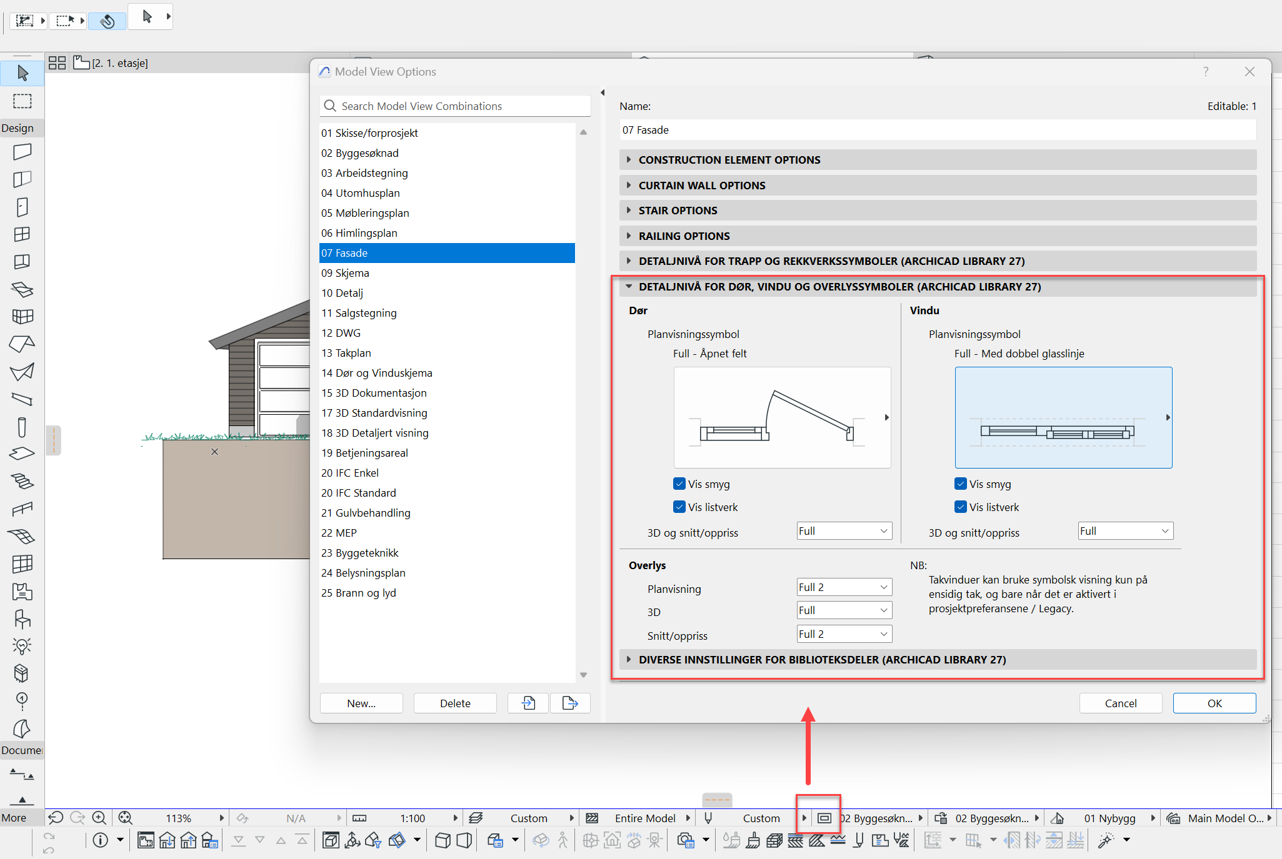Uncheck Vis listverk under Vindu
This screenshot has width=1282, height=859.
coord(961,507)
